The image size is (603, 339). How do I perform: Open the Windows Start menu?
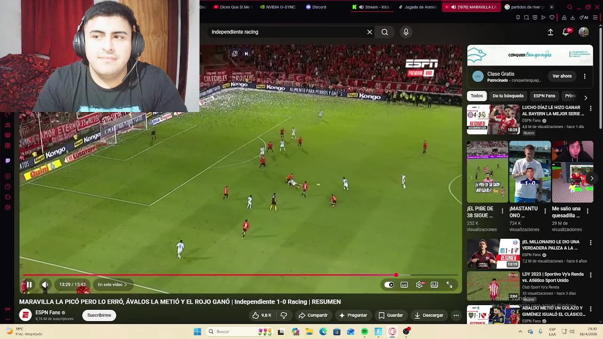pos(197,332)
